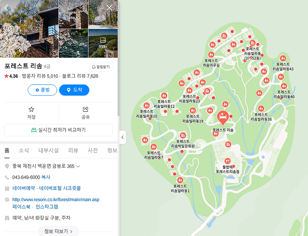Click the 리솜박달문화원 building marker
The height and width of the screenshot is (236, 308).
pos(183,136)
